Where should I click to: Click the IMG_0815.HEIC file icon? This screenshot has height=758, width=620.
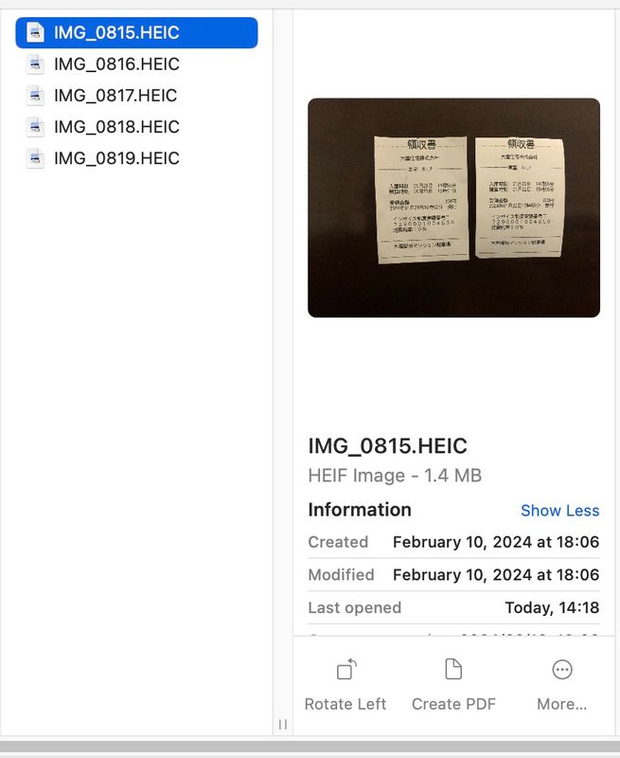[35, 33]
